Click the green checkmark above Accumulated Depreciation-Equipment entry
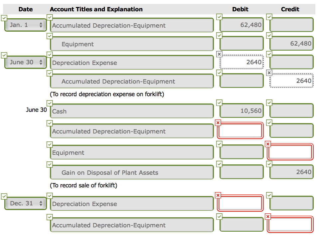This screenshot has height=235, width=324. [50, 17]
